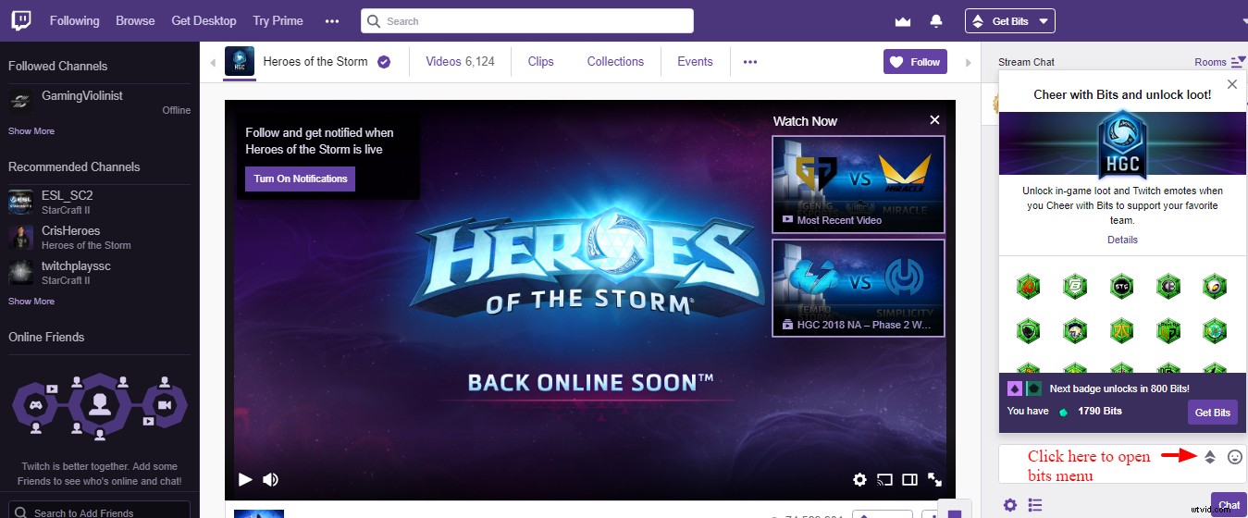Close the Watch Now overlay
1248x518 pixels.
pyautogui.click(x=934, y=120)
